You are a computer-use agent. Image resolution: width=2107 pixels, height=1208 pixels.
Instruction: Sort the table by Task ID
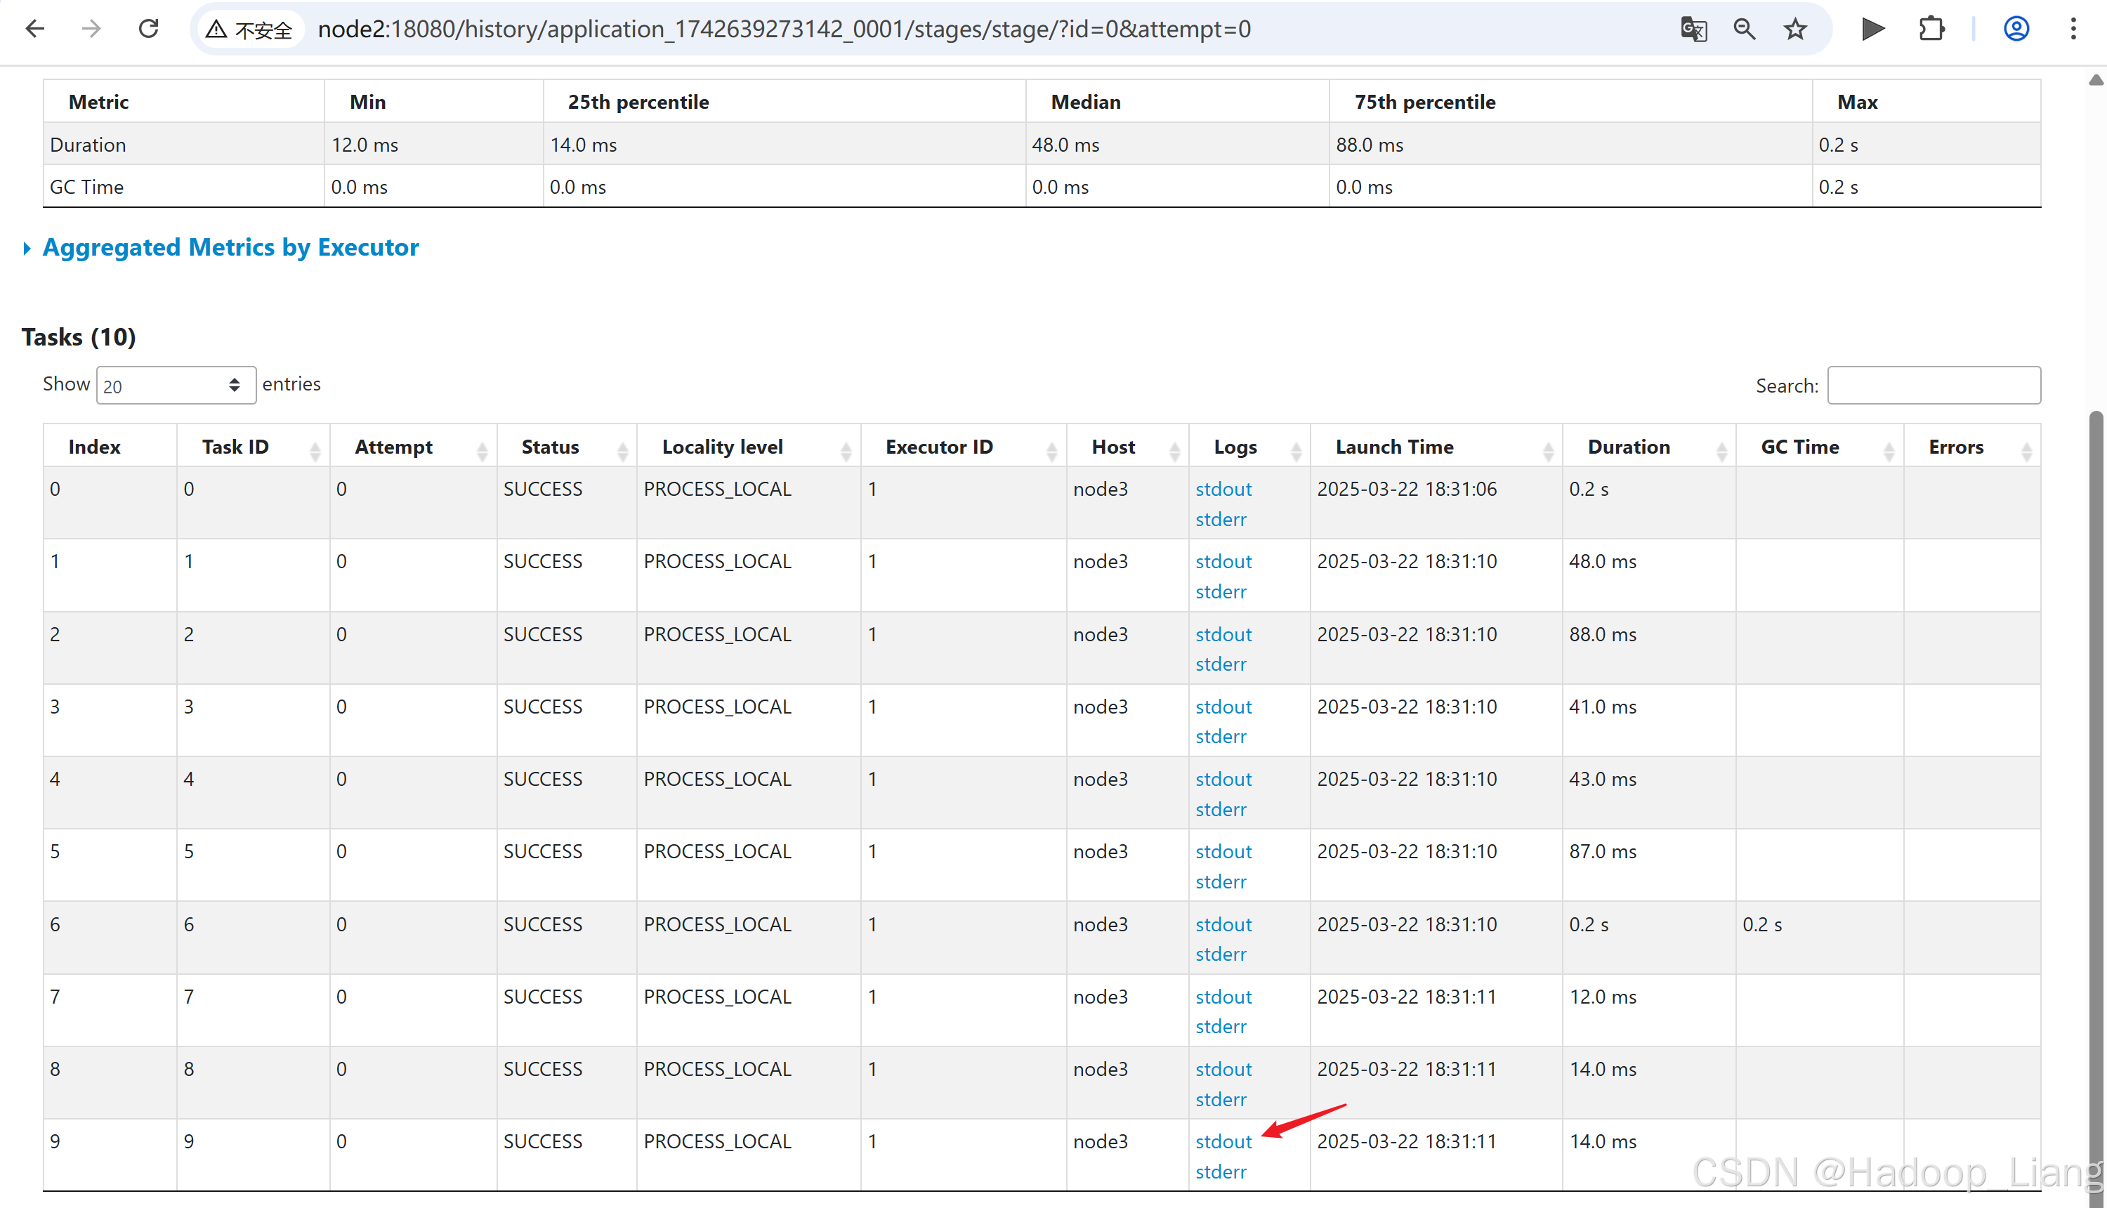coord(235,447)
